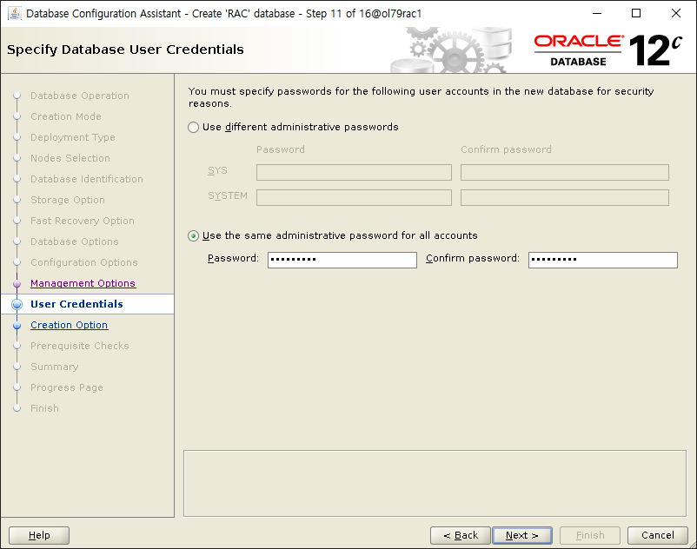Click the SYS Confirm password field
697x549 pixels.
[x=565, y=172]
